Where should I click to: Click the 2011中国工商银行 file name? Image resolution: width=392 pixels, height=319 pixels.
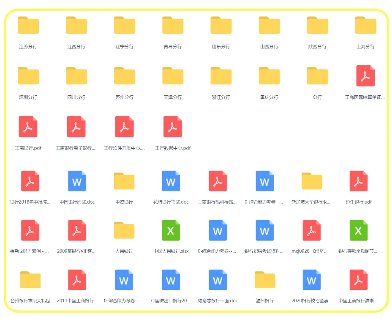click(77, 301)
